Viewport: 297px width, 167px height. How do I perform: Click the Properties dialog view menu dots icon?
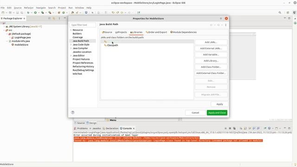[x=226, y=25]
